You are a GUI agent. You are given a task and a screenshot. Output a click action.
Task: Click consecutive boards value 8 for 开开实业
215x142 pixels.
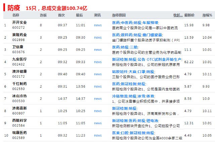click(41, 25)
